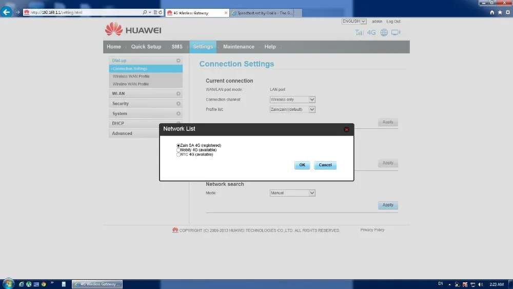Open browser Tools gear icon
Viewport: 513px width, 289px height.
508,12
